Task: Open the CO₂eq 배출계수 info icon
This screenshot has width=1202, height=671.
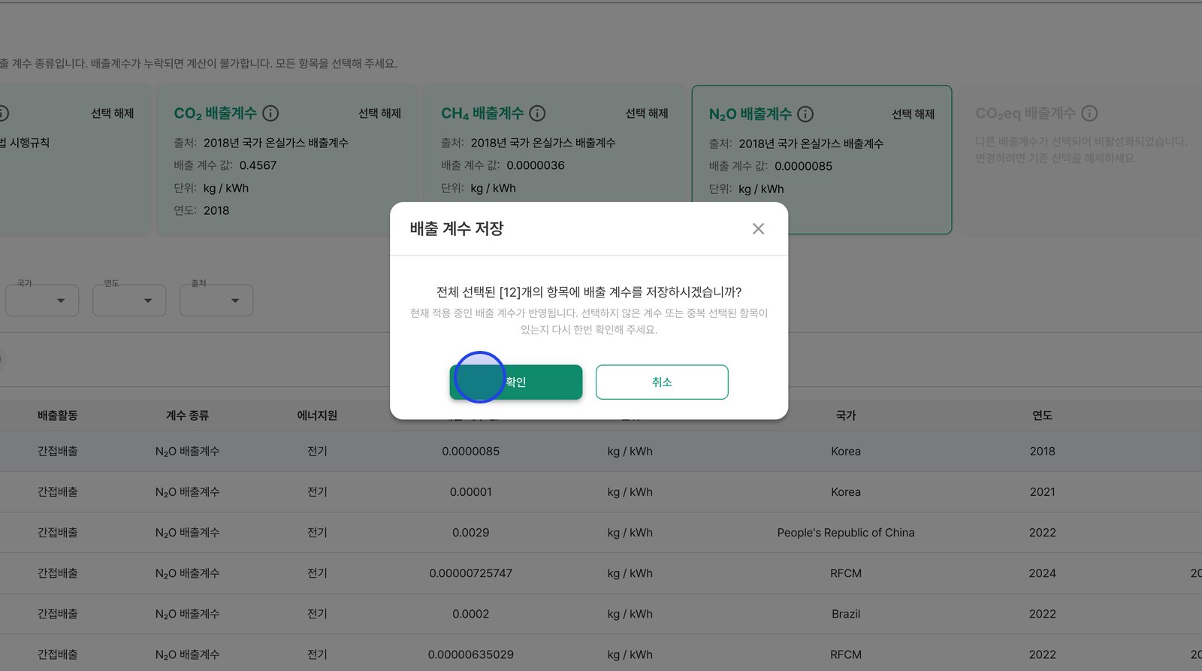Action: point(1089,113)
